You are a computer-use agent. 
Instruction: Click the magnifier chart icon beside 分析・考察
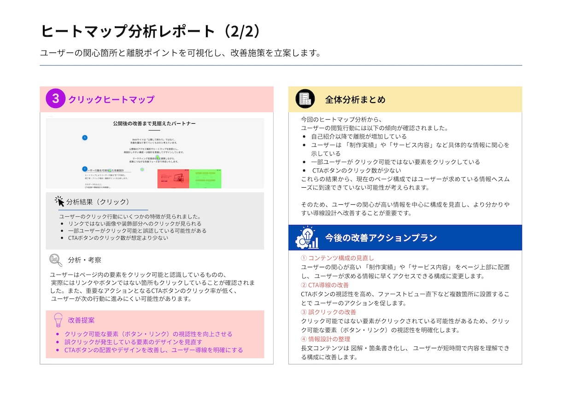56,260
